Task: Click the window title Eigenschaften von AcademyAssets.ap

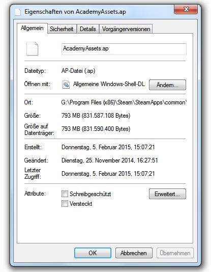Action: [75, 12]
